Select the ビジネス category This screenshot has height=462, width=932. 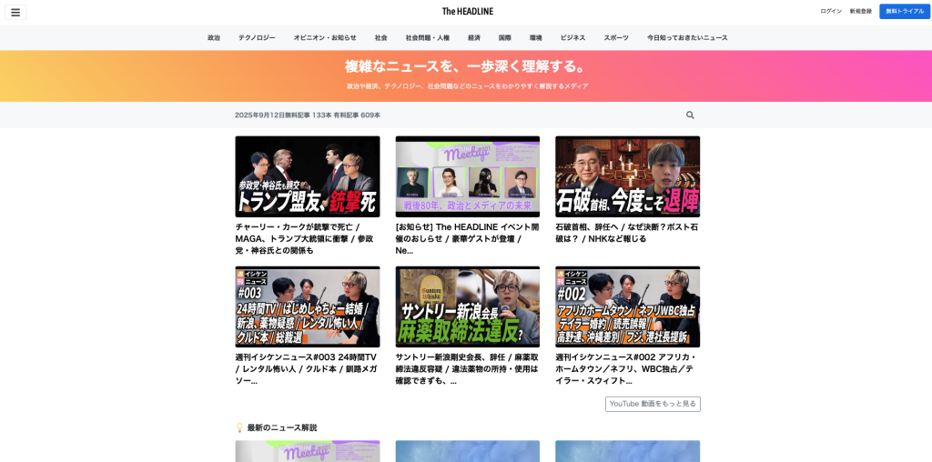tap(572, 37)
